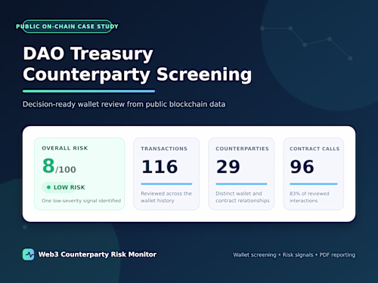Click the blue bar under the 29 value
This screenshot has width=378, height=283.
[x=241, y=184]
